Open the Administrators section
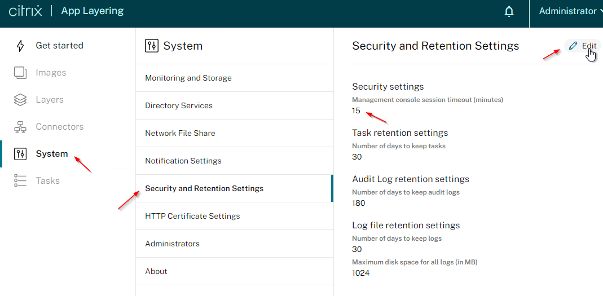Image resolution: width=603 pixels, height=296 pixels. coord(234,244)
